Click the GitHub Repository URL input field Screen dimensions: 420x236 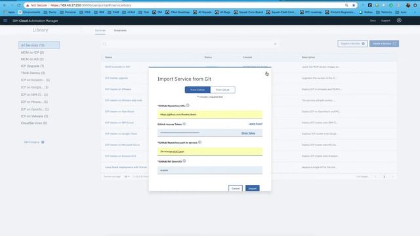210,114
